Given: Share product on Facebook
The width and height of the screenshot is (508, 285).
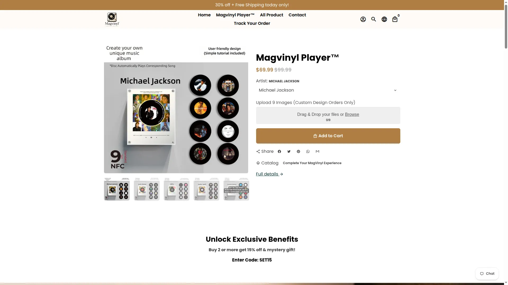Looking at the screenshot, I should [279, 151].
